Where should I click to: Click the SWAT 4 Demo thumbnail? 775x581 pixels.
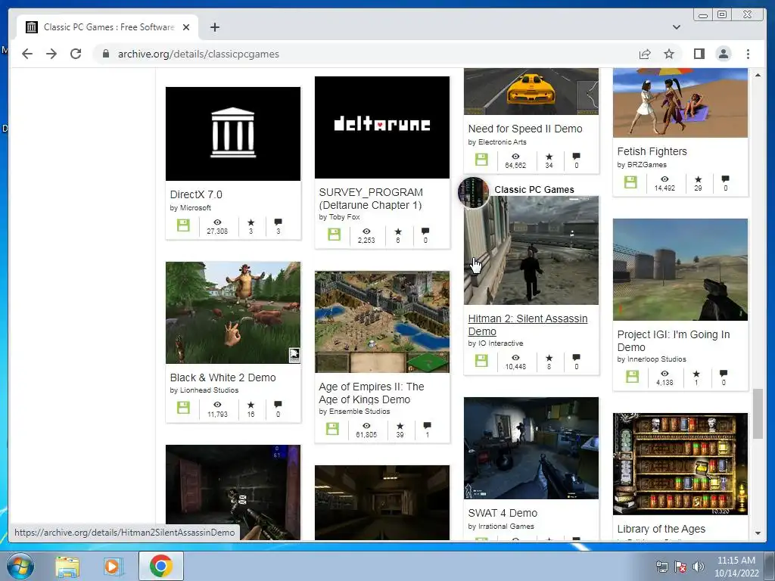[531, 448]
